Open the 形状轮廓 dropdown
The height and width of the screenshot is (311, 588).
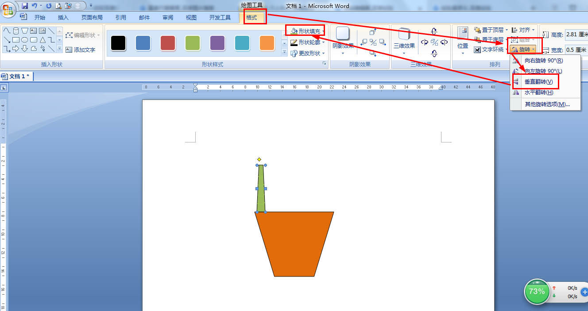pos(307,42)
